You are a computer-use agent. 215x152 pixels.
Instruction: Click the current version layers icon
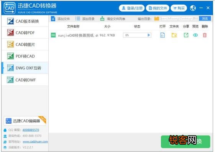coord(5,147)
